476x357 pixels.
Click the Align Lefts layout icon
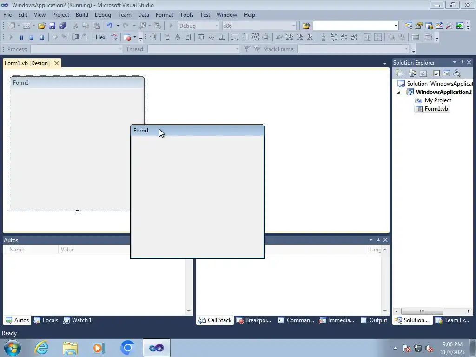(x=167, y=37)
